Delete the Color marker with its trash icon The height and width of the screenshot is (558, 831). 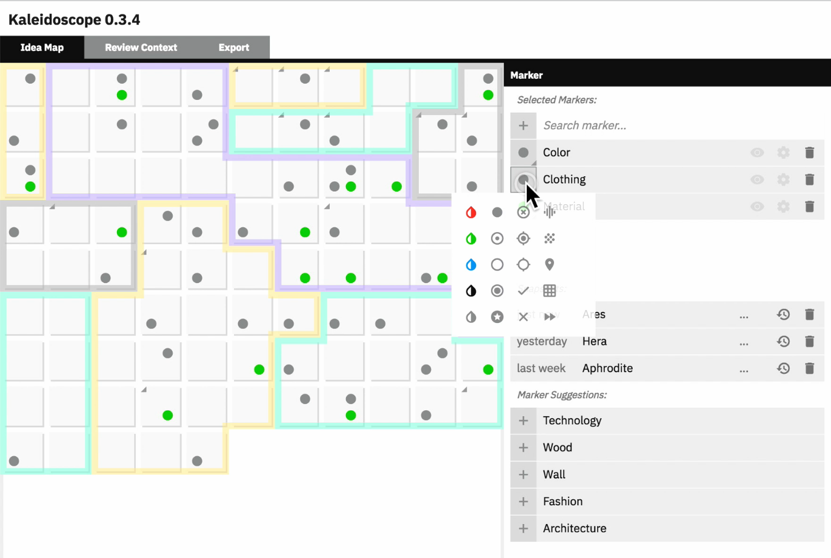point(809,153)
